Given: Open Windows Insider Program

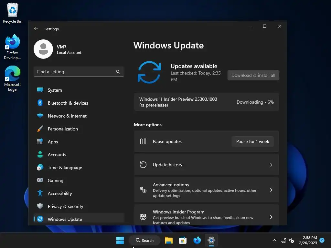Looking at the screenshot, I should tap(206, 215).
